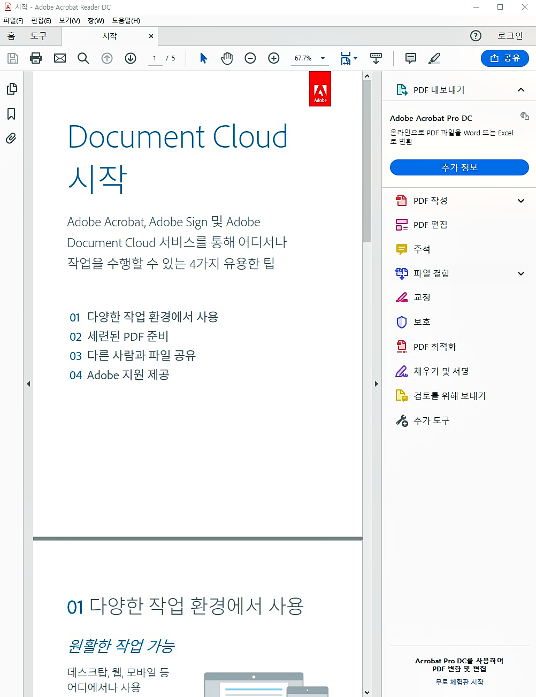This screenshot has width=536, height=697.
Task: Print the document with printer icon
Action: click(x=36, y=58)
